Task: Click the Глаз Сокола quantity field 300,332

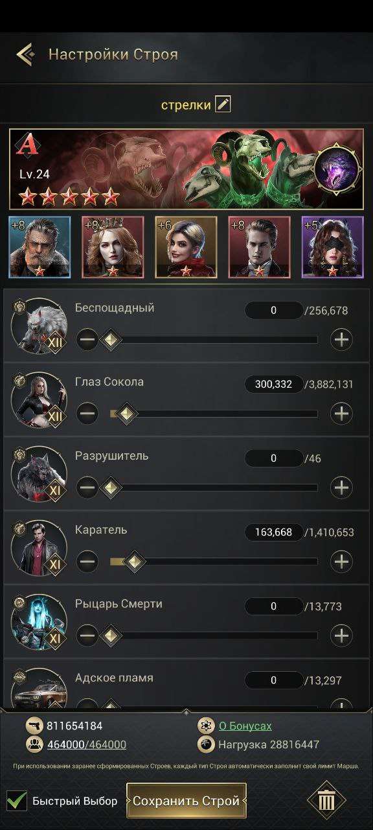Action: point(273,385)
